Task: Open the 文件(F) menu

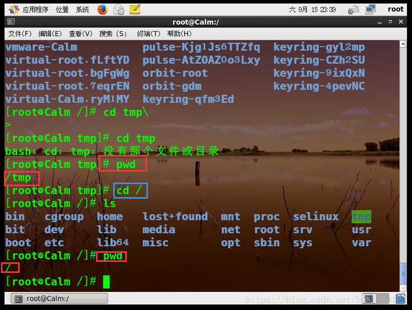Action: tap(20, 34)
